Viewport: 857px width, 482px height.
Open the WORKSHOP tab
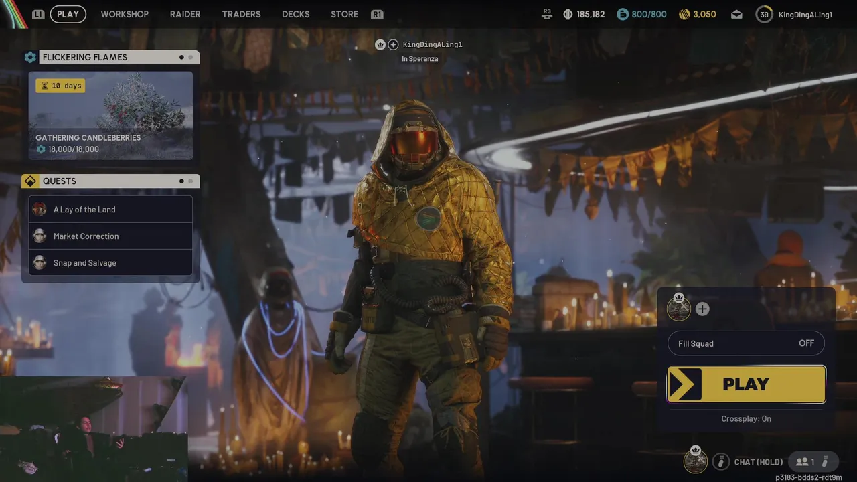tap(125, 14)
